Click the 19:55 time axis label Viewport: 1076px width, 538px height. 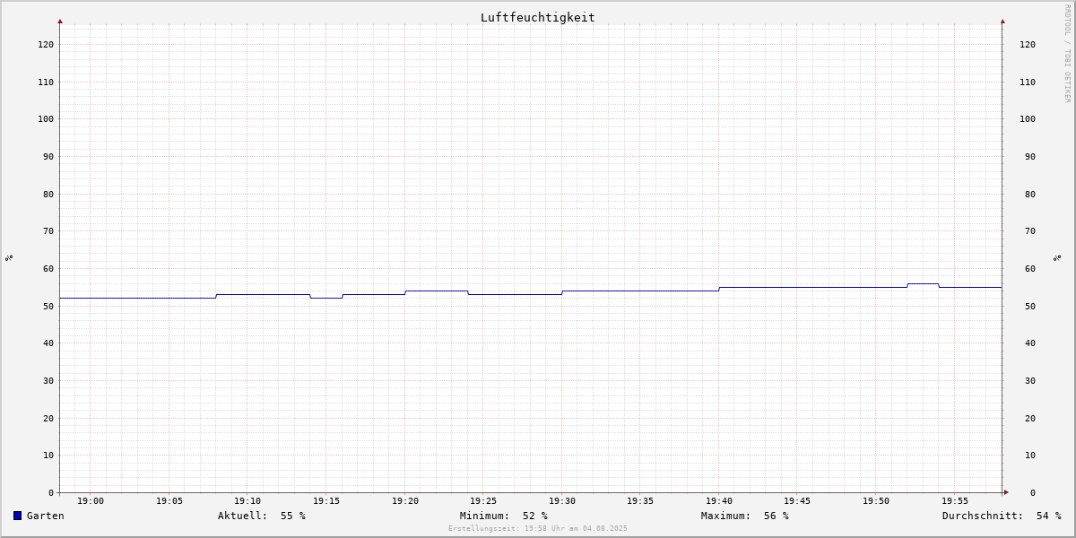[x=955, y=501]
